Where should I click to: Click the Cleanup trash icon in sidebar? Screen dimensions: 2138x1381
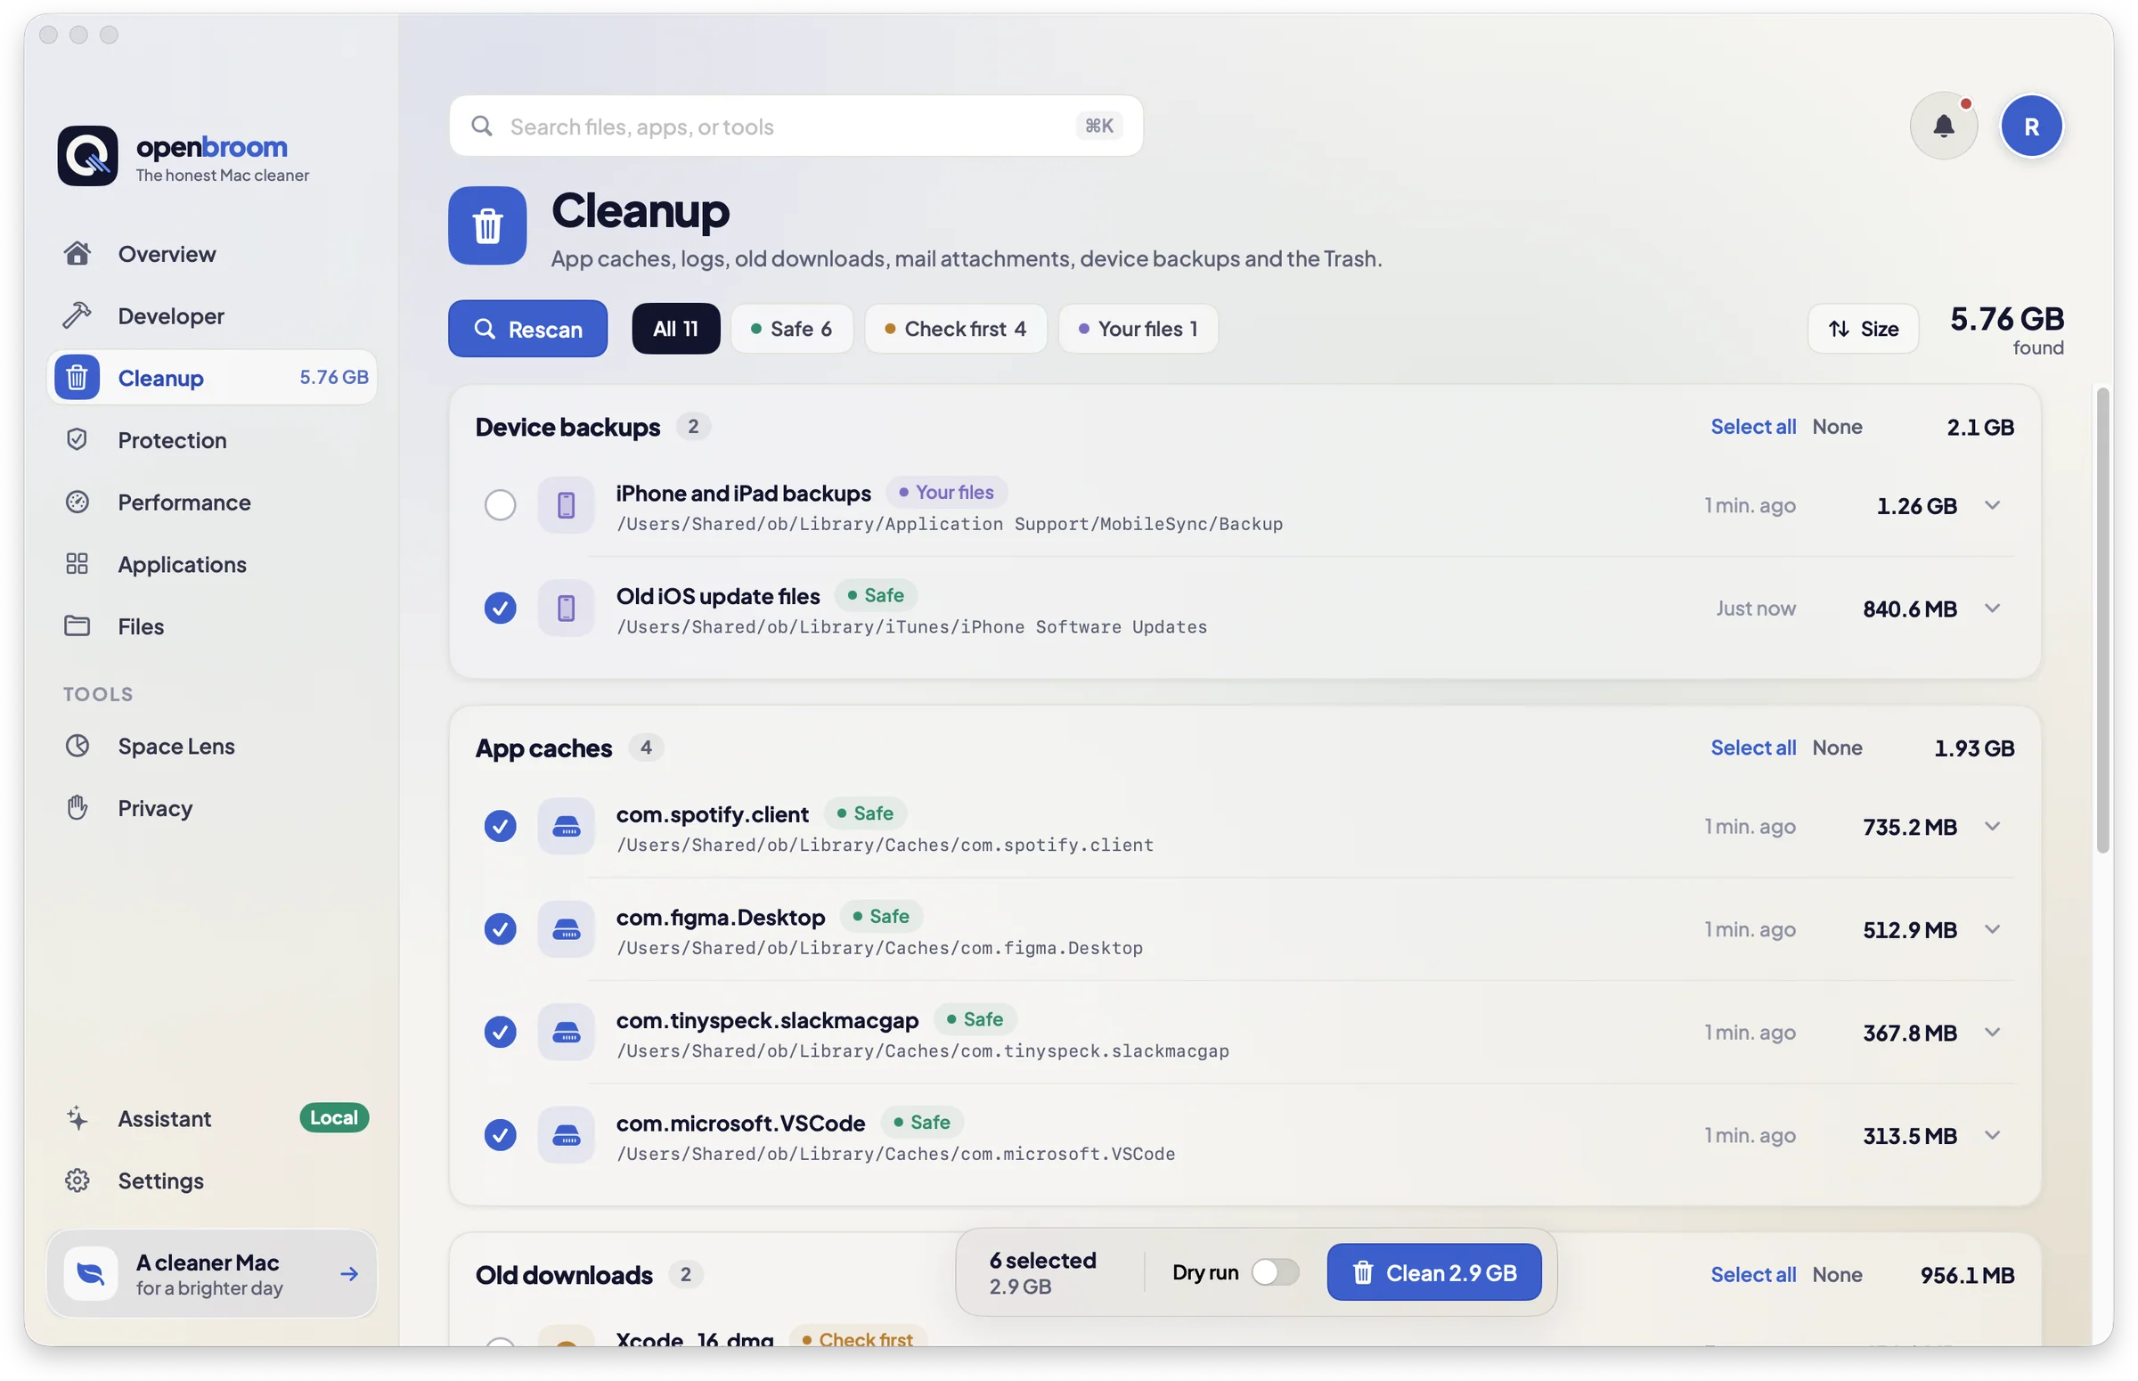pos(78,378)
